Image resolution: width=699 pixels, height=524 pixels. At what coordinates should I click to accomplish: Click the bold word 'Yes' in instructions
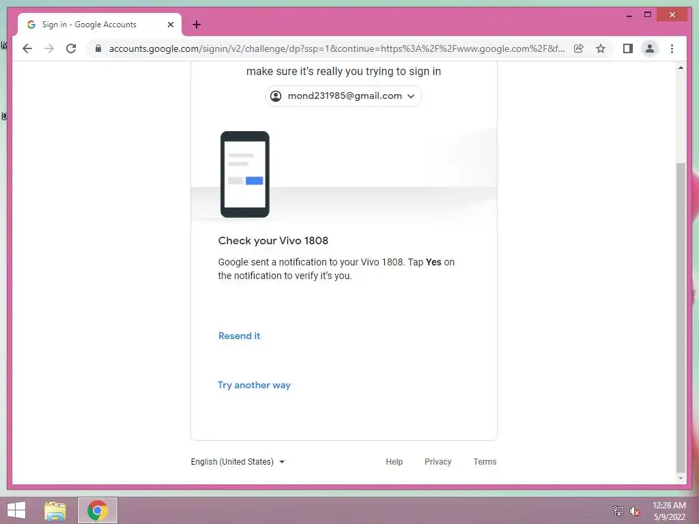[433, 262]
